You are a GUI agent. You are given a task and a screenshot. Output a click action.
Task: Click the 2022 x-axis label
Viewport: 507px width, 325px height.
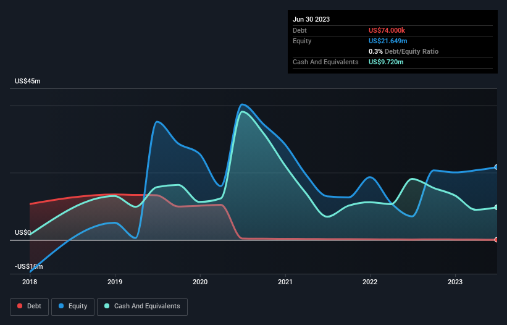point(370,282)
